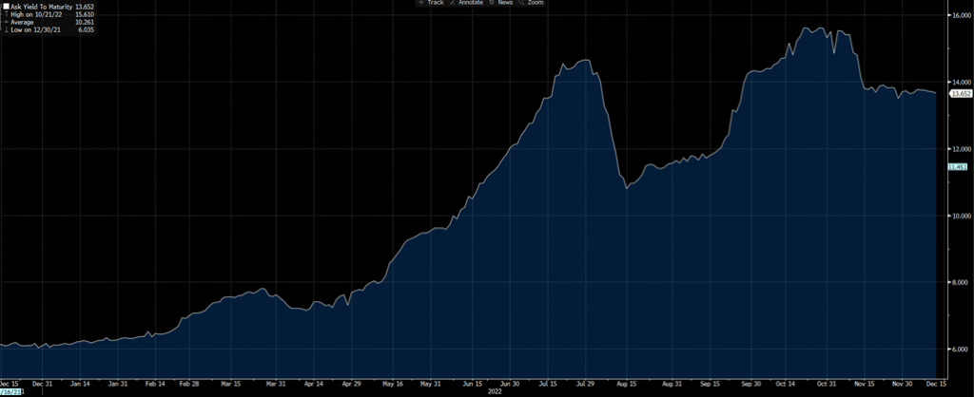
Task: Click the Annotate pencil icon
Action: [x=452, y=4]
